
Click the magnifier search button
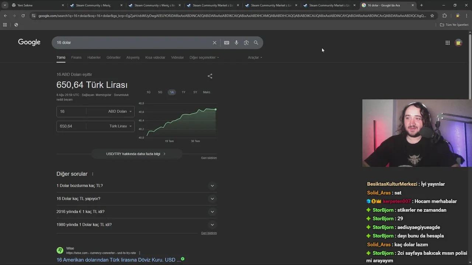pyautogui.click(x=256, y=43)
